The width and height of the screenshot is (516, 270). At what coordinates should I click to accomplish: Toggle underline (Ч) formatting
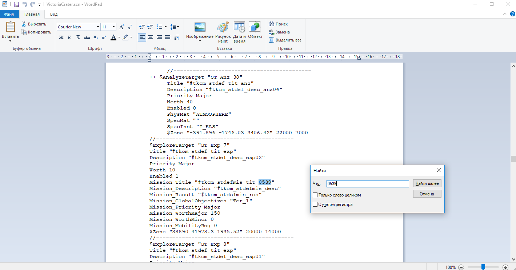click(78, 37)
